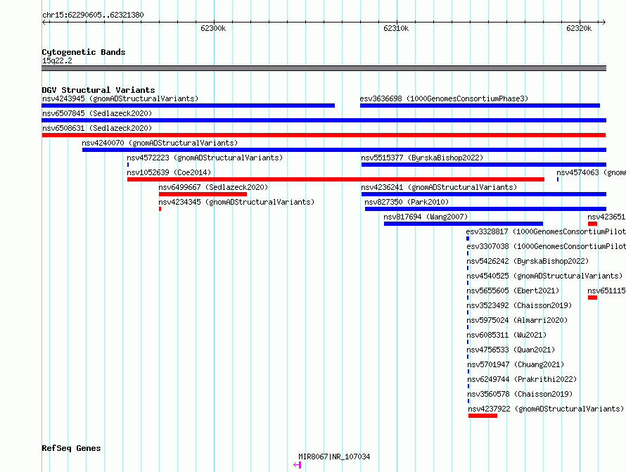Click the blue marker below esv3328817
Viewport: 626px width, 472px height.
click(468, 238)
